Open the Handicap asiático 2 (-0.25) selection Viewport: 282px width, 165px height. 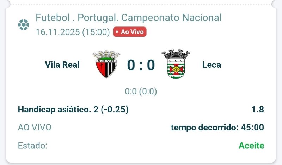coord(73,109)
